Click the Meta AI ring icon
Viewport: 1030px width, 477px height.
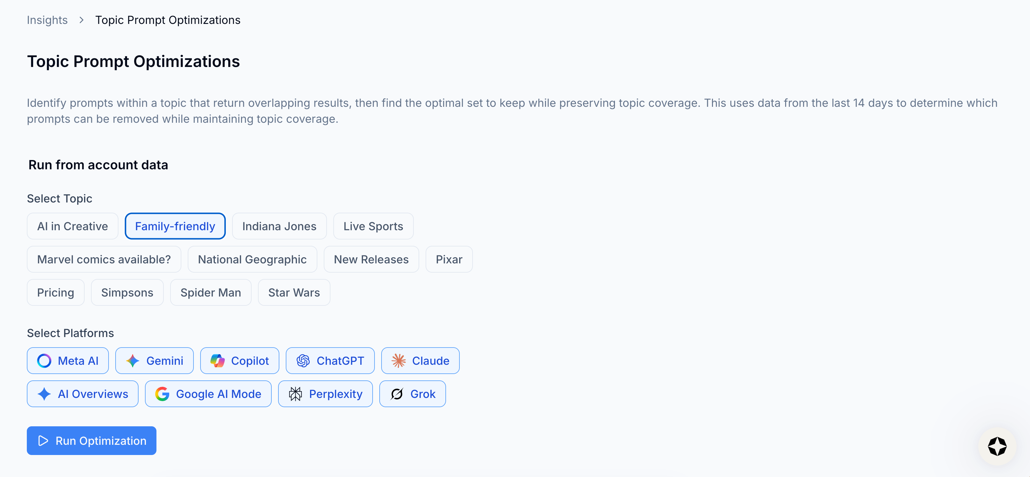[x=44, y=361]
